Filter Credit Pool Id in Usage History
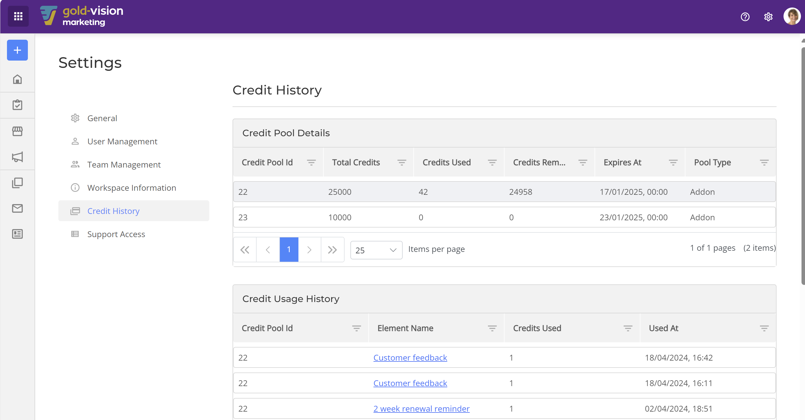The height and width of the screenshot is (420, 805). coord(356,328)
